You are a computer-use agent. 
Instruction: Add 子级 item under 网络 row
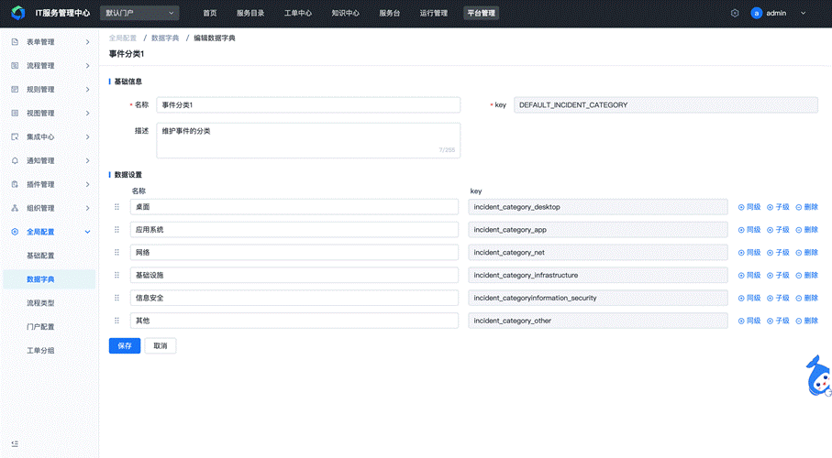point(778,253)
